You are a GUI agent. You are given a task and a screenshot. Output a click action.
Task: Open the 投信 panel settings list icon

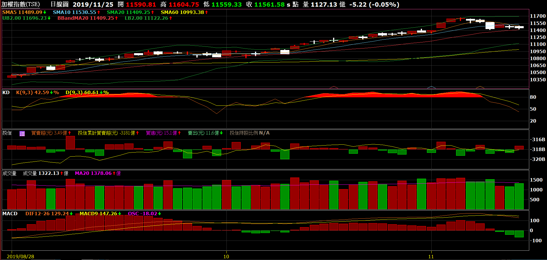click(x=22, y=134)
